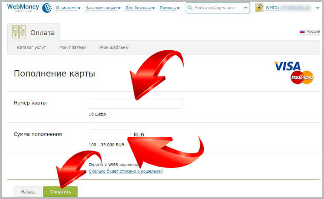Click the "Сумма пополнения" label

click(x=38, y=134)
